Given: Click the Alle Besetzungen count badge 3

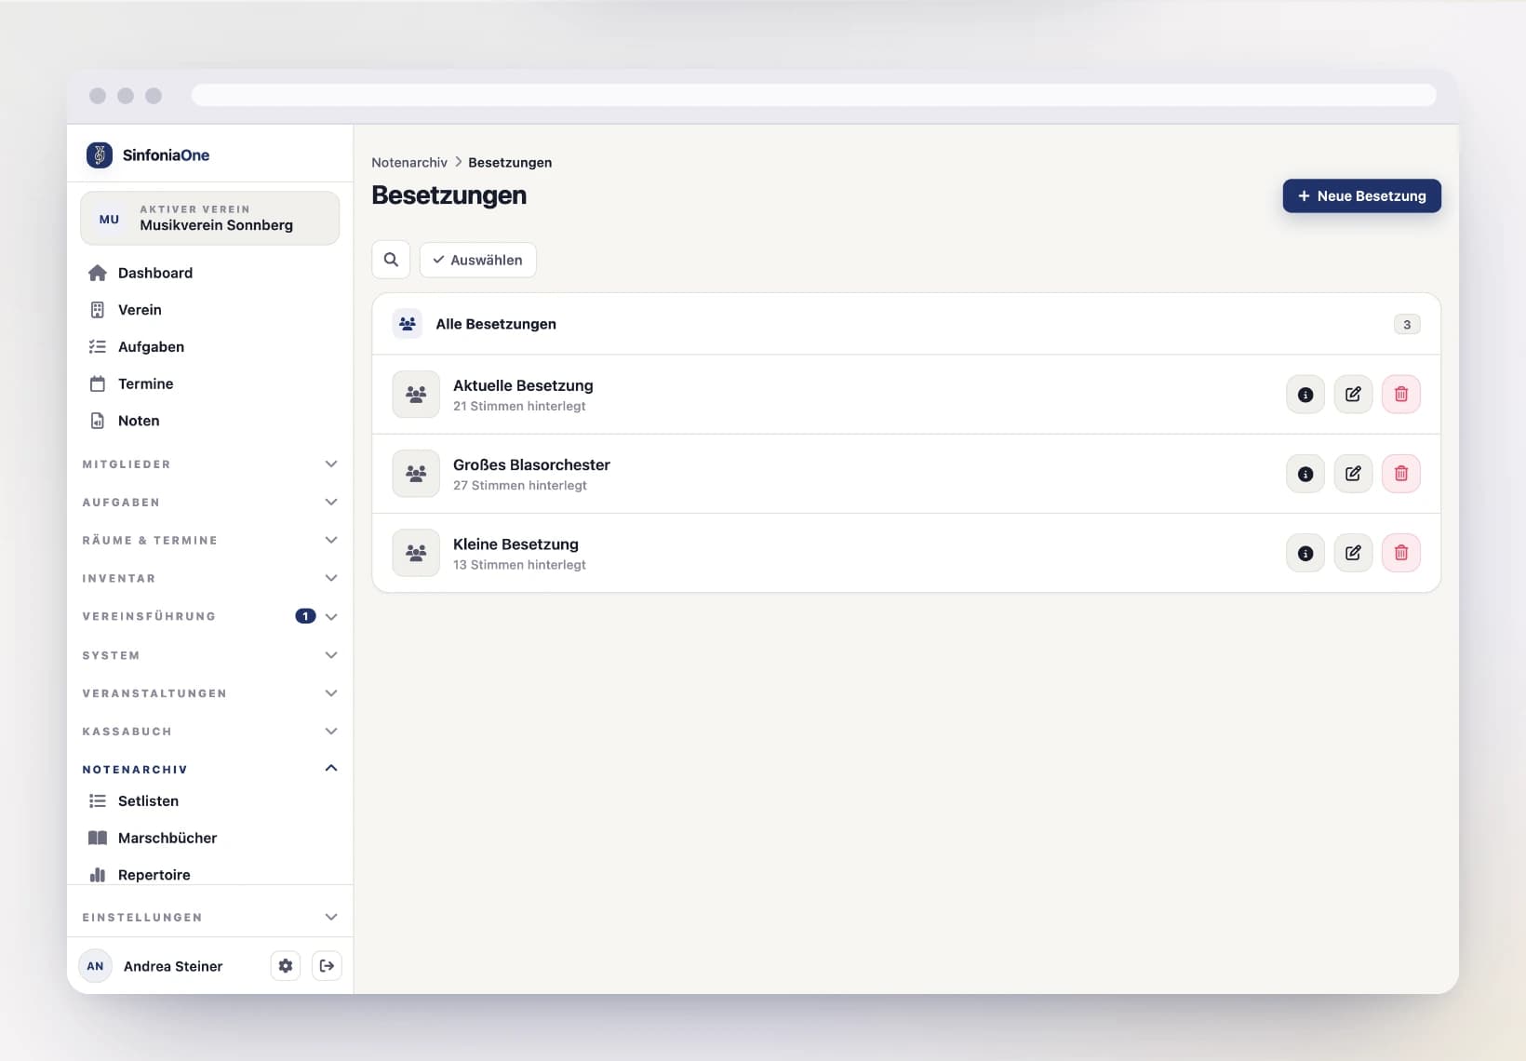Looking at the screenshot, I should tap(1407, 325).
